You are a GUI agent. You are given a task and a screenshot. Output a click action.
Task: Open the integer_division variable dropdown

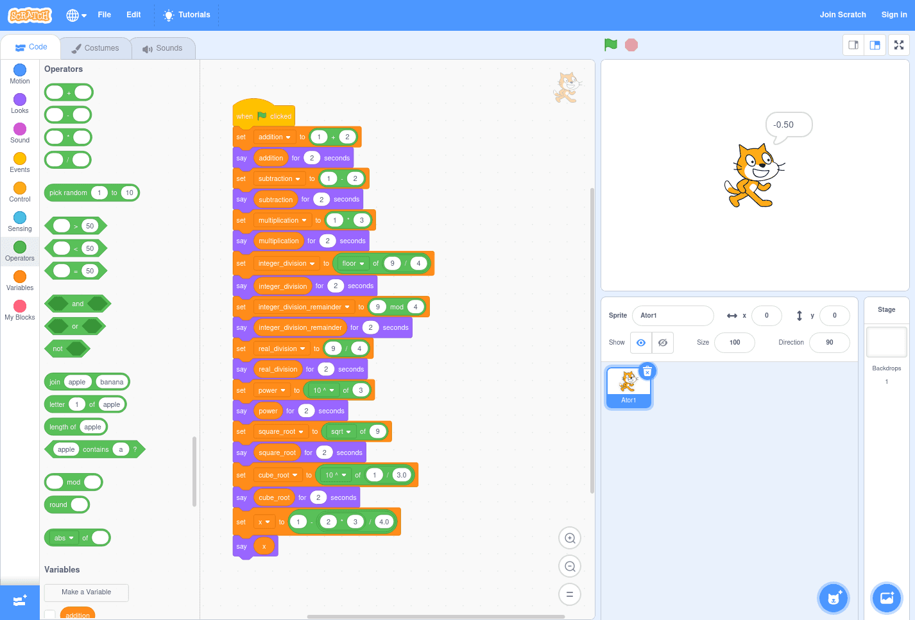286,264
